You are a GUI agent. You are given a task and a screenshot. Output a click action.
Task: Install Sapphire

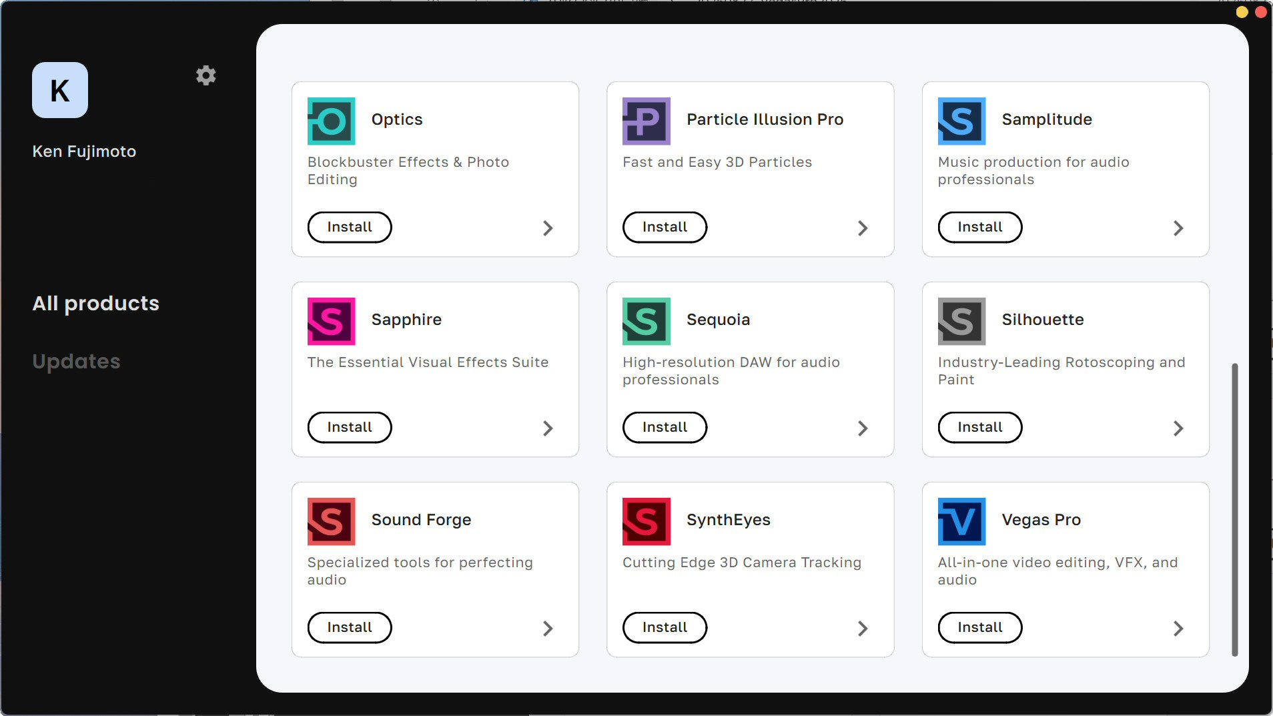click(350, 428)
